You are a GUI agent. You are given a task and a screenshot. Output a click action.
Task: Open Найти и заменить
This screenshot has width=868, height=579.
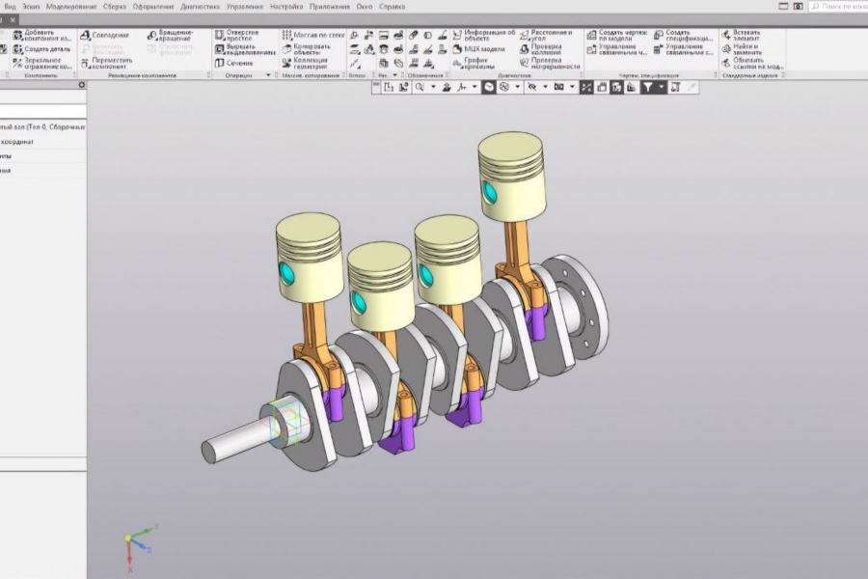pyautogui.click(x=742, y=49)
